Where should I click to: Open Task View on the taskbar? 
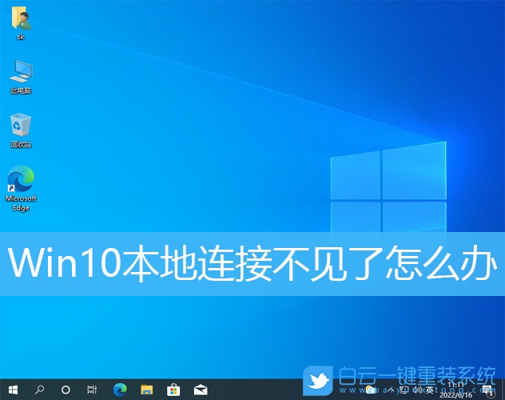tap(92, 390)
